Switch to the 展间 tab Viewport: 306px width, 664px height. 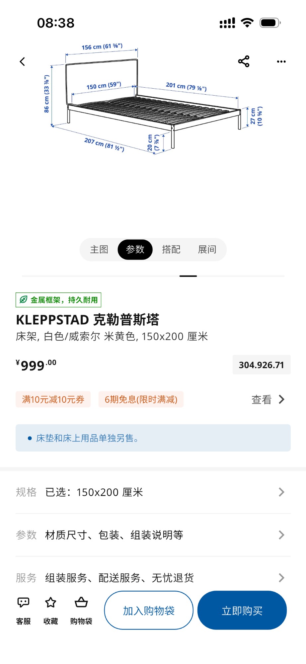[207, 249]
